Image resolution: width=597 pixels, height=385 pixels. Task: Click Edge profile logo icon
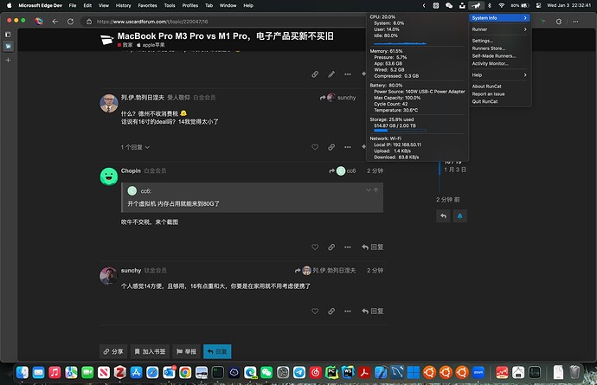(38, 22)
